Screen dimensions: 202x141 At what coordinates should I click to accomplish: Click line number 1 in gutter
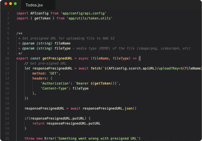point(8,13)
